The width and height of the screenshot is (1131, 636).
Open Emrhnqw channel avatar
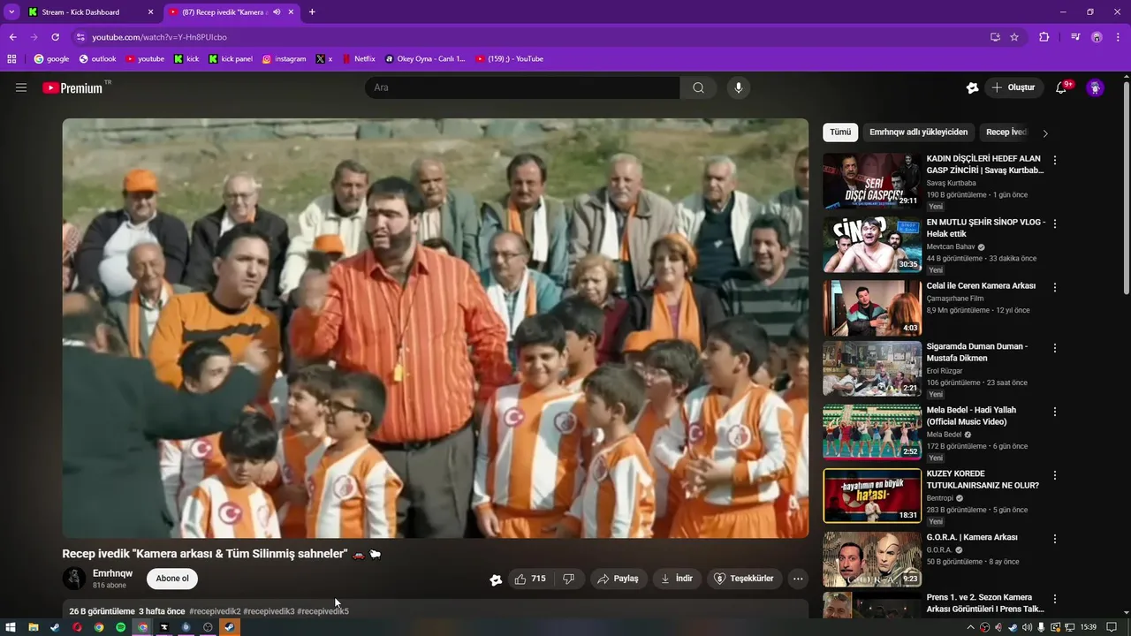pos(74,579)
